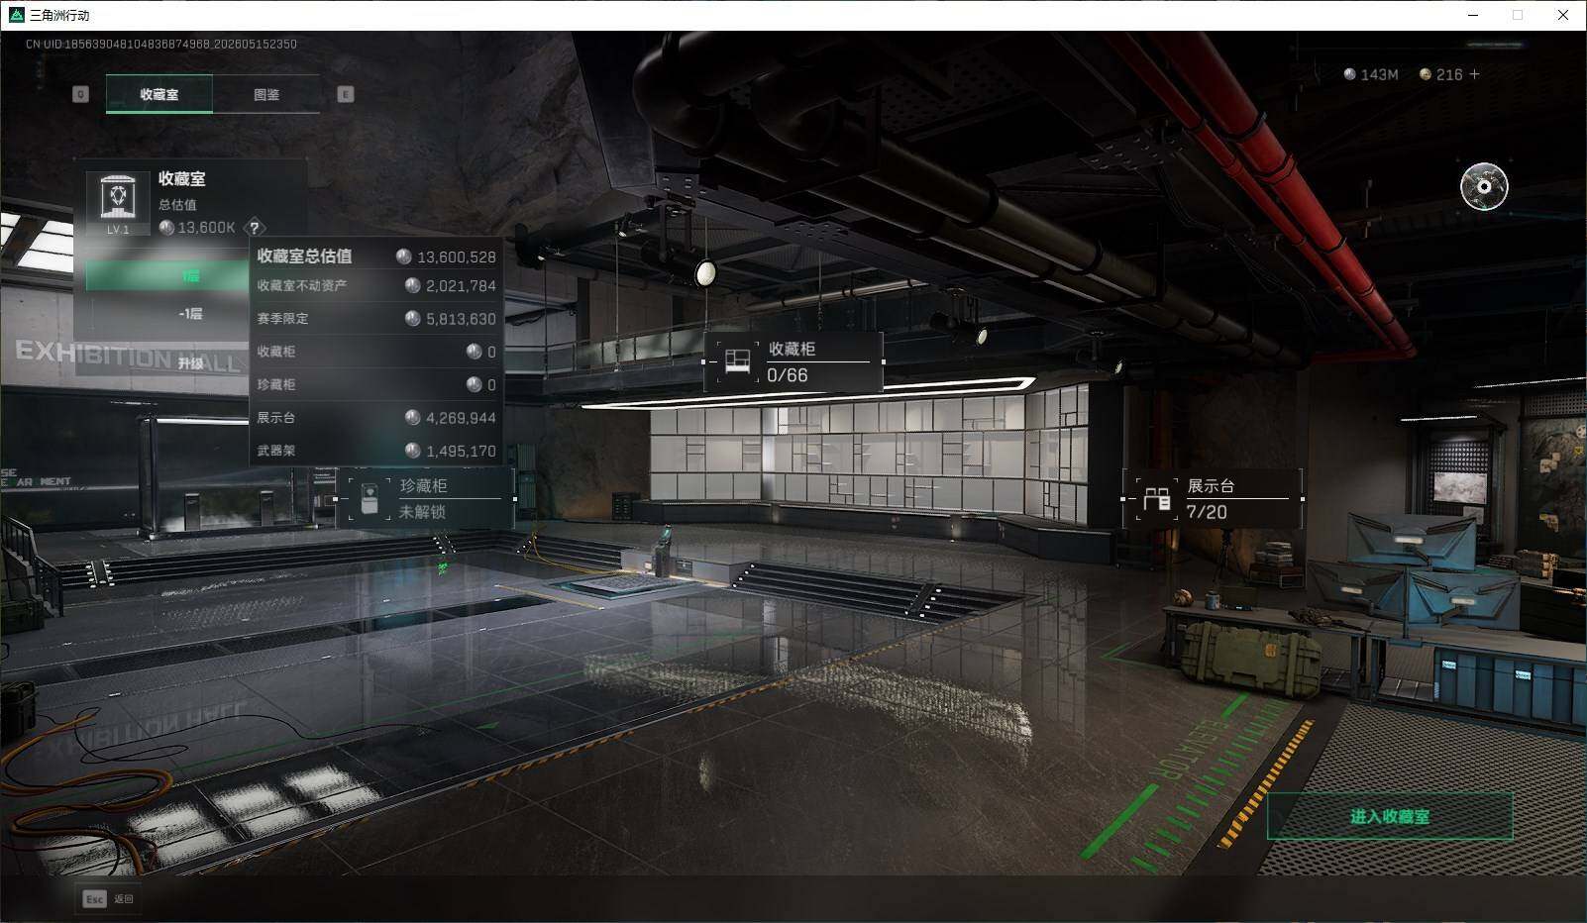This screenshot has height=923, width=1587.
Task: Click the E key hint icon
Action: click(x=346, y=94)
